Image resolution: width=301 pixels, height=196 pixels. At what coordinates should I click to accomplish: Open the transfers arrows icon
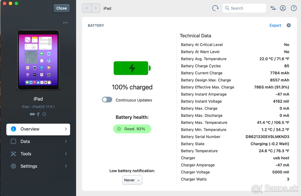[x=273, y=8]
